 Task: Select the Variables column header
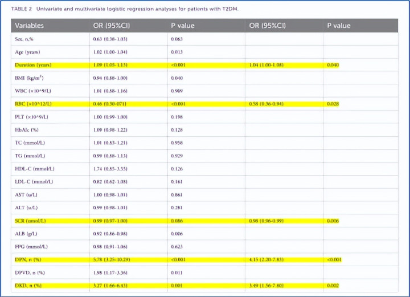coord(29,26)
